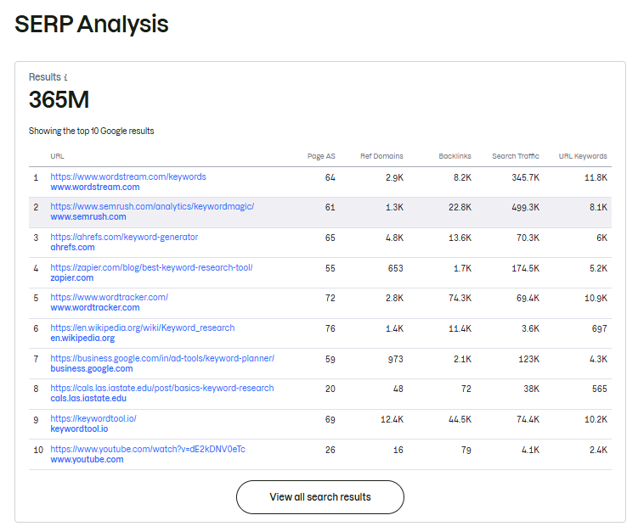This screenshot has height=532, width=638.
Task: Open the www.youtube.com domain link
Action: [x=87, y=459]
